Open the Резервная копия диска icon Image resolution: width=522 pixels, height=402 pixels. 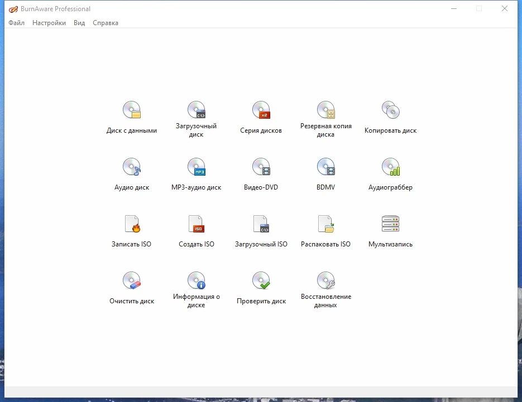[x=326, y=110]
